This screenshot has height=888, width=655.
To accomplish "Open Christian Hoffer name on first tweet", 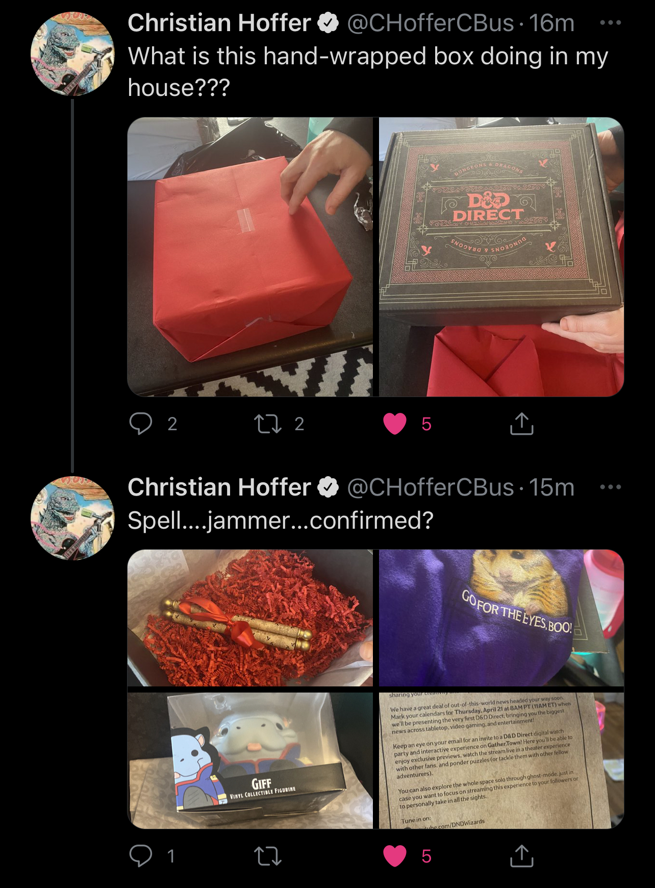I will [x=219, y=23].
